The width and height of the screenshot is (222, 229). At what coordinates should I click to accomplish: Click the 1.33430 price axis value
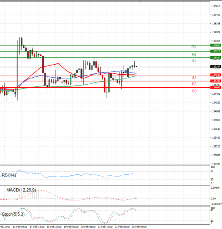click(216, 138)
